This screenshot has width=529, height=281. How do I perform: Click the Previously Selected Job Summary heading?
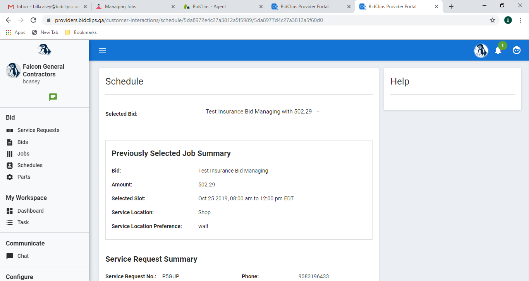171,153
